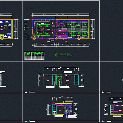Click the blue hatched shelving in lower-middle elevation
Image resolution: width=123 pixels, height=123 pixels.
(x=68, y=110)
